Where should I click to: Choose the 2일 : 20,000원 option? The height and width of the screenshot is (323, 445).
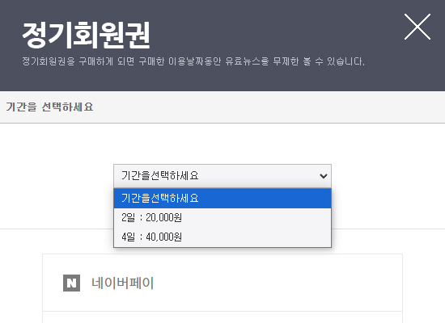tap(222, 217)
